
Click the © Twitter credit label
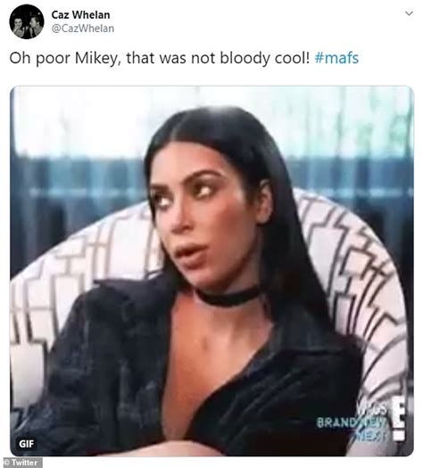[x=21, y=463]
